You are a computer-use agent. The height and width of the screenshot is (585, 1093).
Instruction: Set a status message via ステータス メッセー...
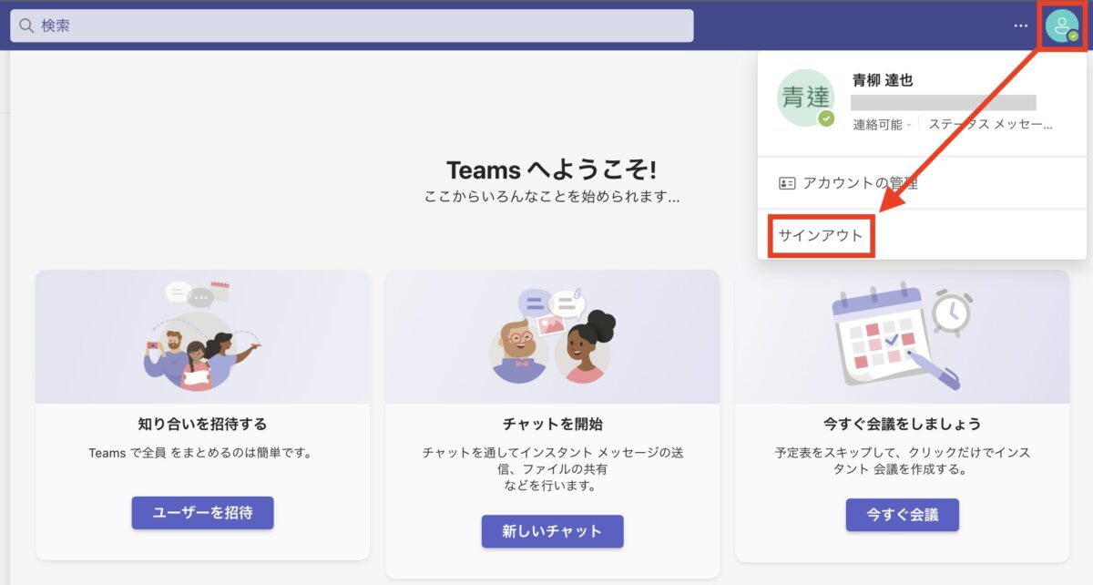click(990, 125)
